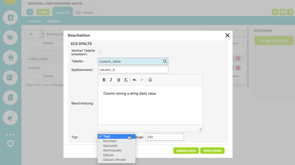
Task: Click the remove formatting icon
Action: (126, 80)
